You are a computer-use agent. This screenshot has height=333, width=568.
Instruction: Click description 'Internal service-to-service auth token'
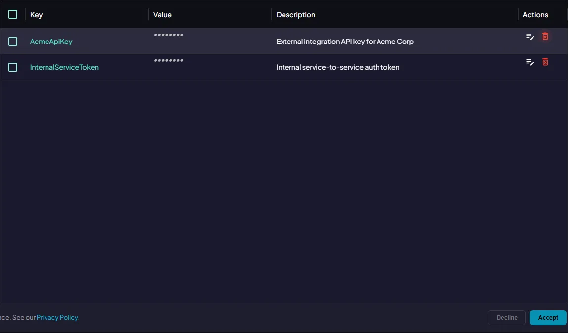tap(337, 67)
